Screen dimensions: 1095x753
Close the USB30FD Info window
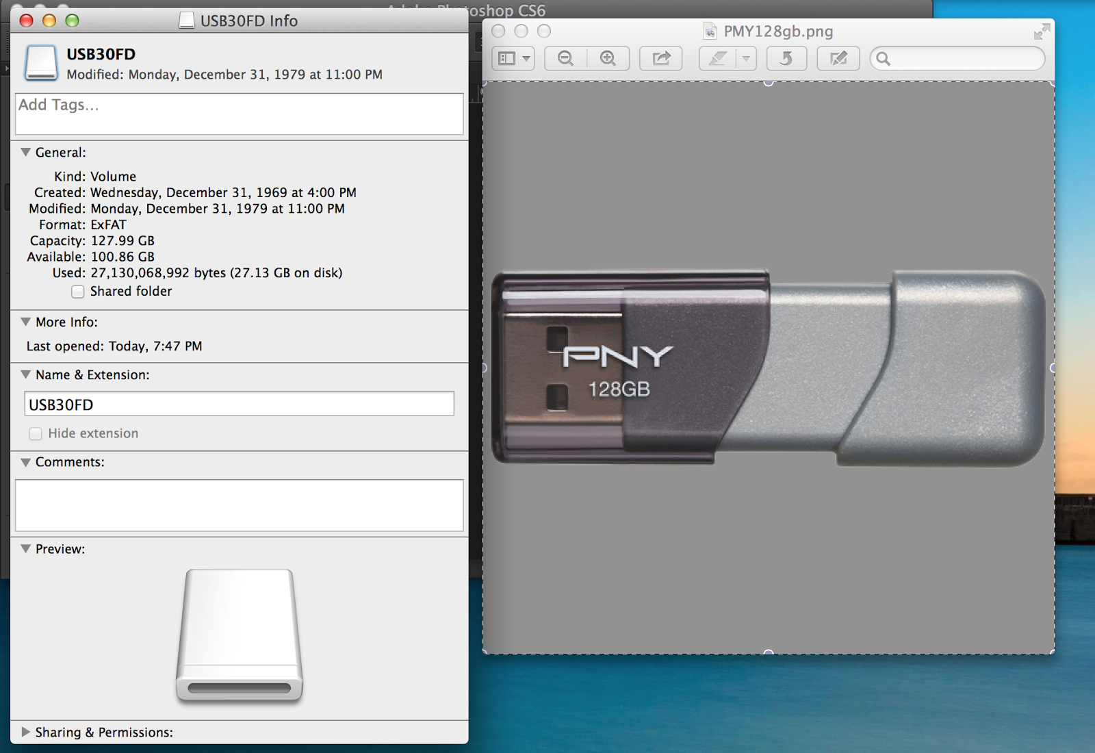click(x=27, y=21)
